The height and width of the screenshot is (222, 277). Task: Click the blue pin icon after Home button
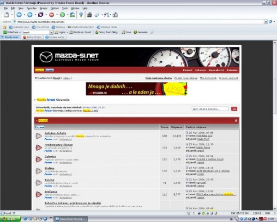pos(81,15)
